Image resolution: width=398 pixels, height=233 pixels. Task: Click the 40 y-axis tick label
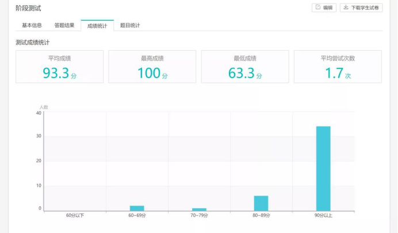click(39, 113)
